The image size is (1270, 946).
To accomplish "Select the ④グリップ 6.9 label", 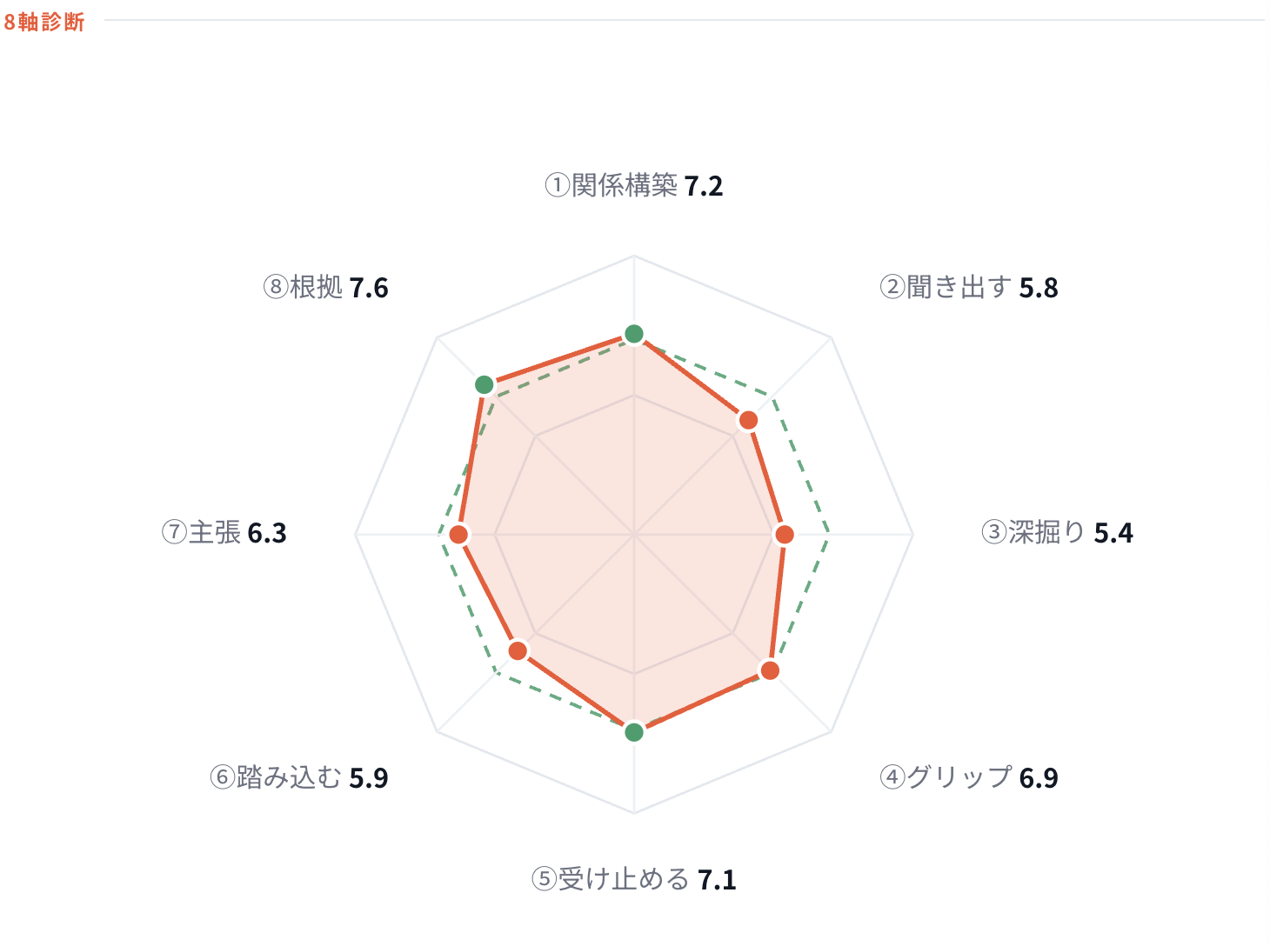I will click(969, 777).
